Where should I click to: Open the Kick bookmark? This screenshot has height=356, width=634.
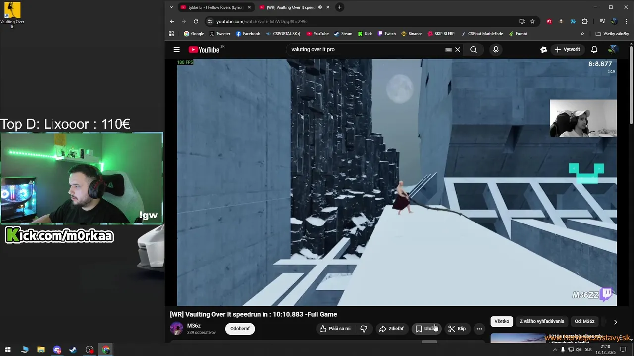365,34
